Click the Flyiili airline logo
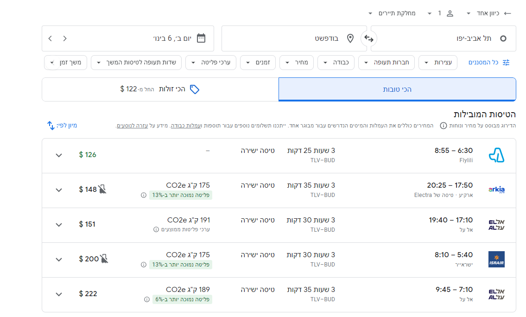Screen dimensions: 526x317 pyautogui.click(x=496, y=155)
